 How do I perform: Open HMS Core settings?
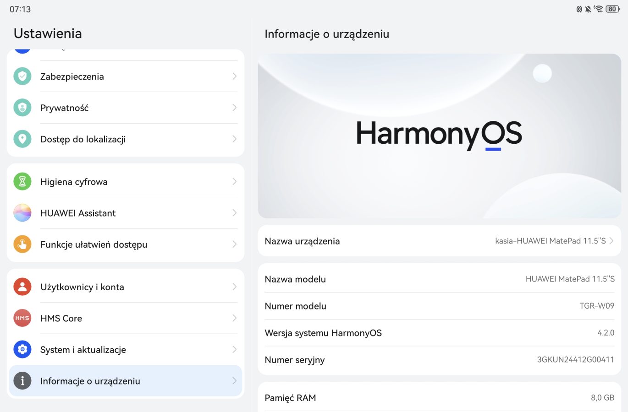tap(126, 318)
